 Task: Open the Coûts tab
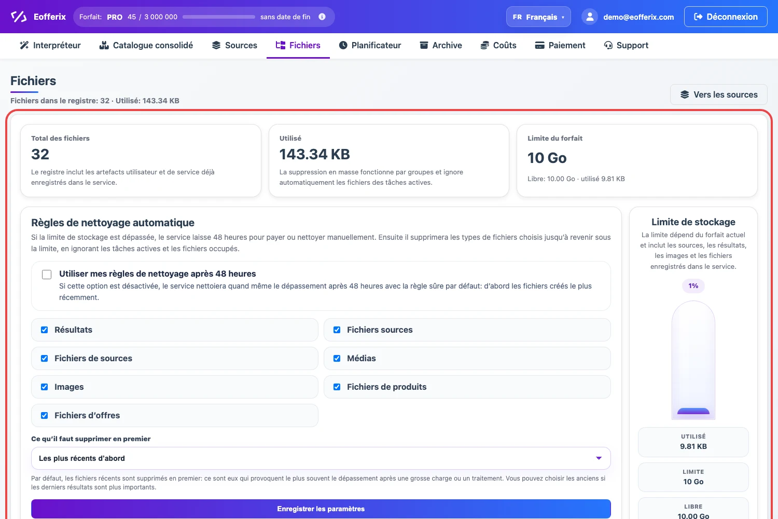[x=498, y=45]
